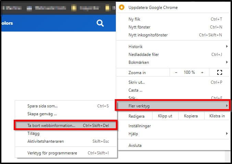232x164 pixels.
Task: Choose Spara sida som... in submenu
Action: [66, 106]
